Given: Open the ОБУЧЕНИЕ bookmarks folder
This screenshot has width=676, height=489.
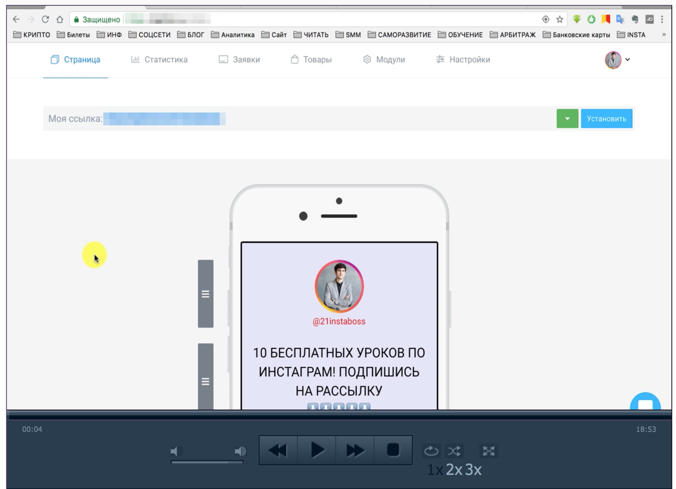Looking at the screenshot, I should [460, 34].
